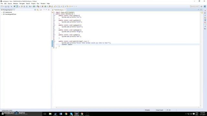The height and width of the screenshot is (116, 207).
Task: Click the Run External Tools icon
Action: click(x=38, y=6)
